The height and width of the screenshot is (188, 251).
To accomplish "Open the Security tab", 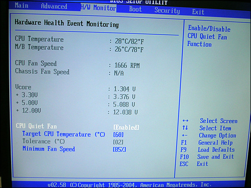I will pyautogui.click(x=167, y=11).
